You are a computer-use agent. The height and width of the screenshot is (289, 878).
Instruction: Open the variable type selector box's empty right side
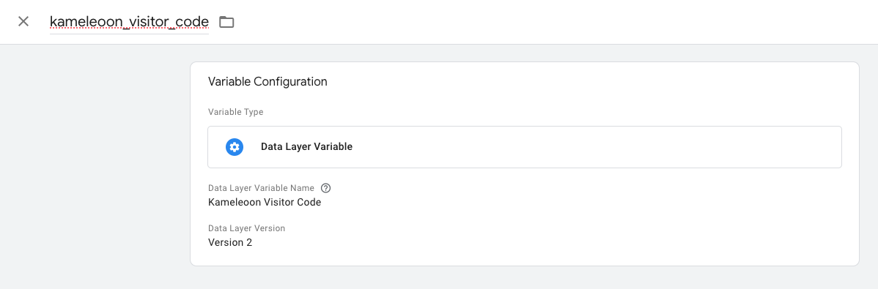616,147
